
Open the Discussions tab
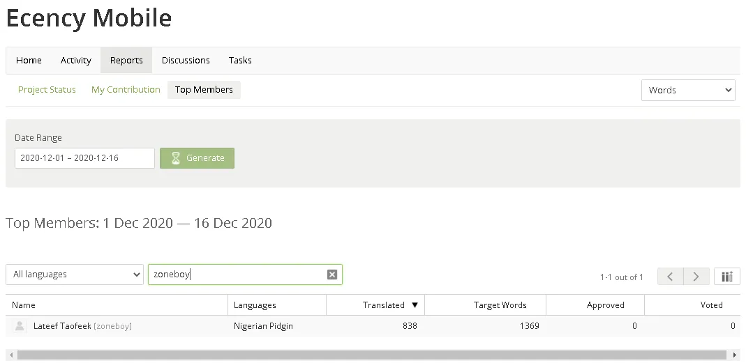tap(186, 61)
